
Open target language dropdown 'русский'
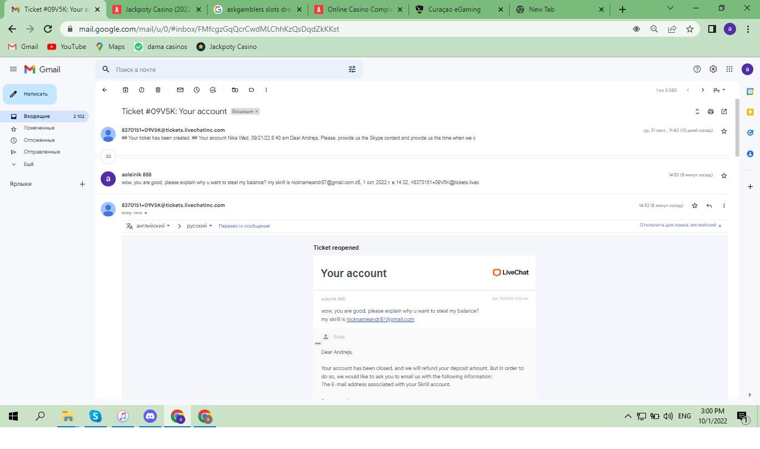199,226
